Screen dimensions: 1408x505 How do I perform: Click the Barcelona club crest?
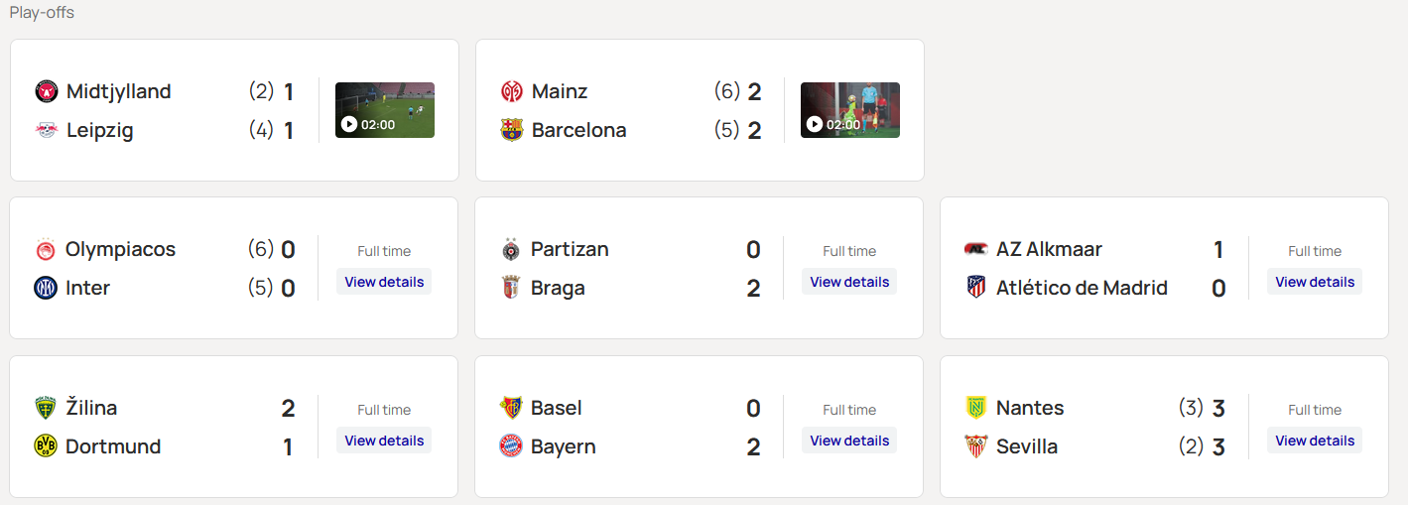coord(511,130)
